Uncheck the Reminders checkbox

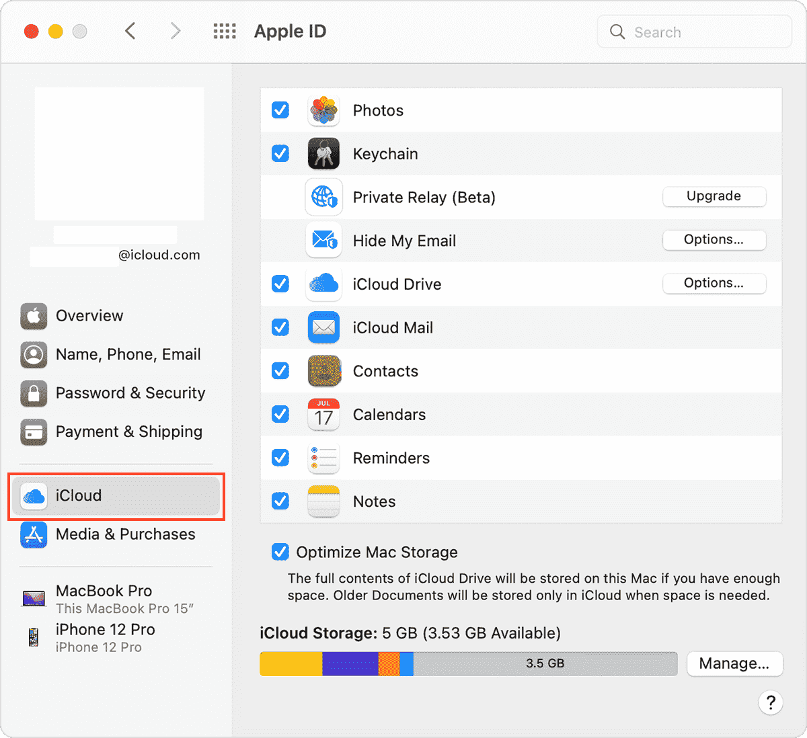[280, 457]
